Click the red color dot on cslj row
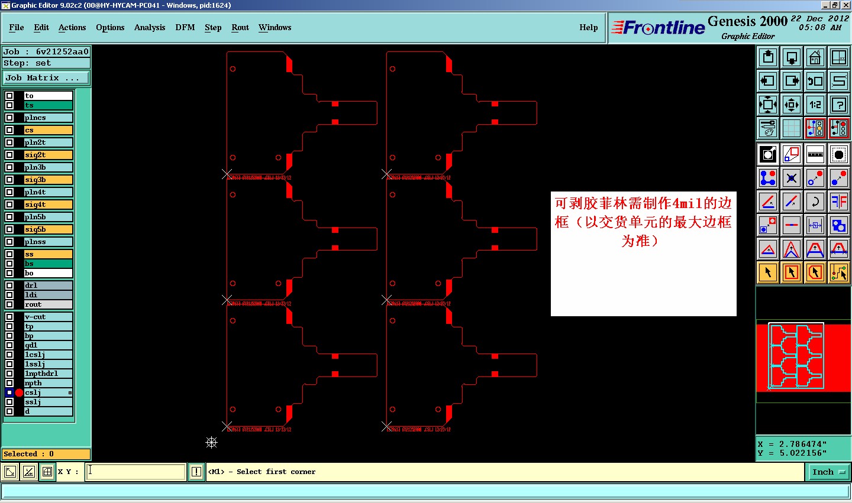The image size is (852, 503). pyautogui.click(x=19, y=392)
